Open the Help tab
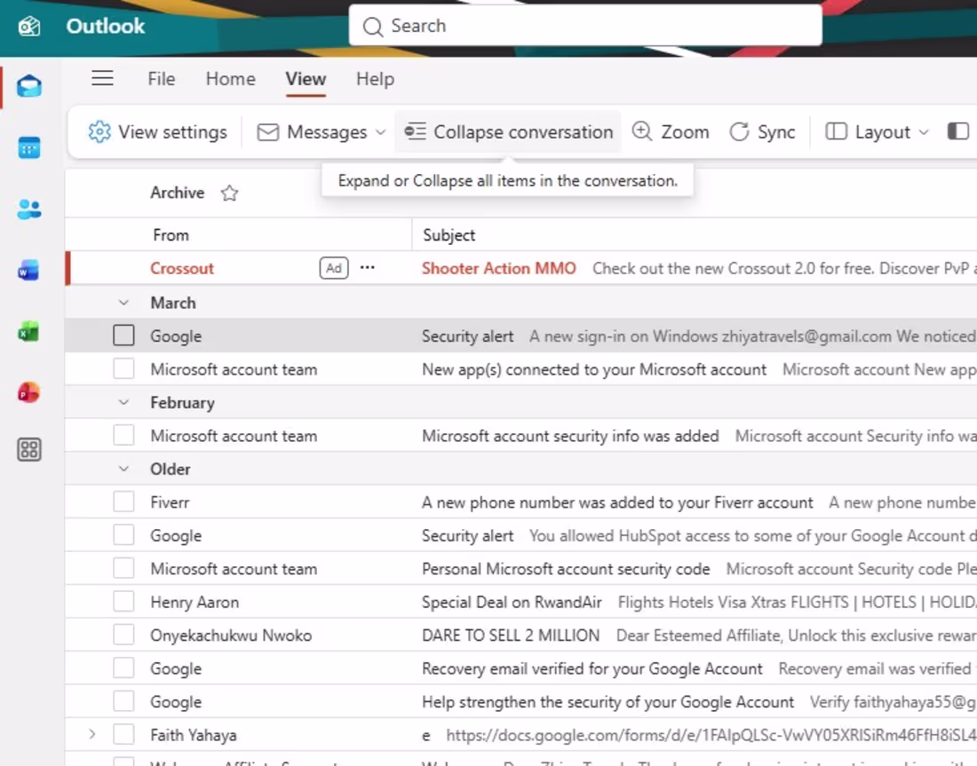This screenshot has width=977, height=766. point(375,79)
